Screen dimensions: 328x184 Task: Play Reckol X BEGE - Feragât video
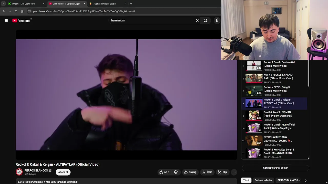(x=274, y=91)
